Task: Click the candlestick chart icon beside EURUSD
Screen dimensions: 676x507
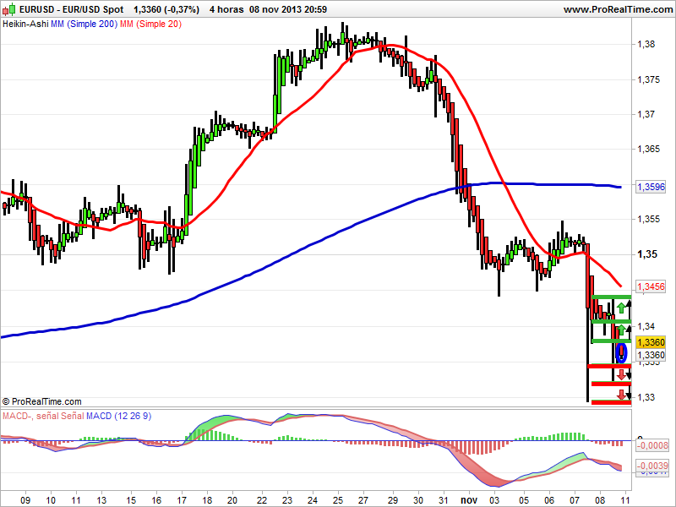Action: 9,8
